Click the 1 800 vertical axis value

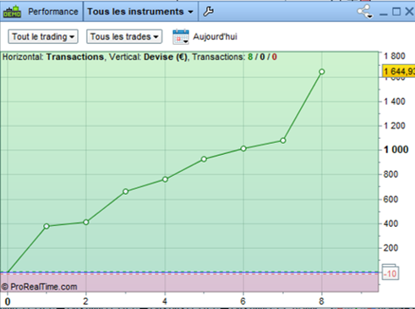(x=395, y=56)
